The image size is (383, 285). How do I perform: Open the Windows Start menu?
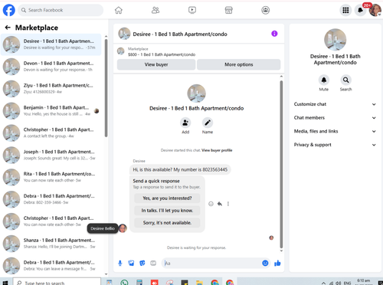[x=5, y=283]
